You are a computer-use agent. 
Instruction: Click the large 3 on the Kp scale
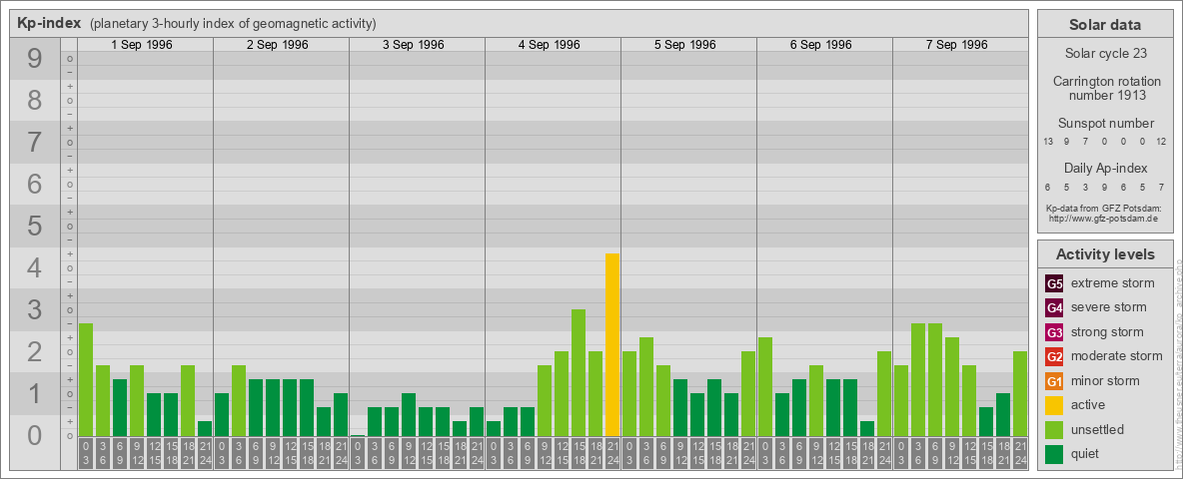tap(34, 309)
